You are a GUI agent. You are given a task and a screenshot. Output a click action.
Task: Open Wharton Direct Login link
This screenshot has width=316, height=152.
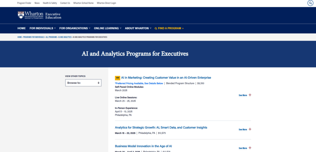tap(106, 3)
